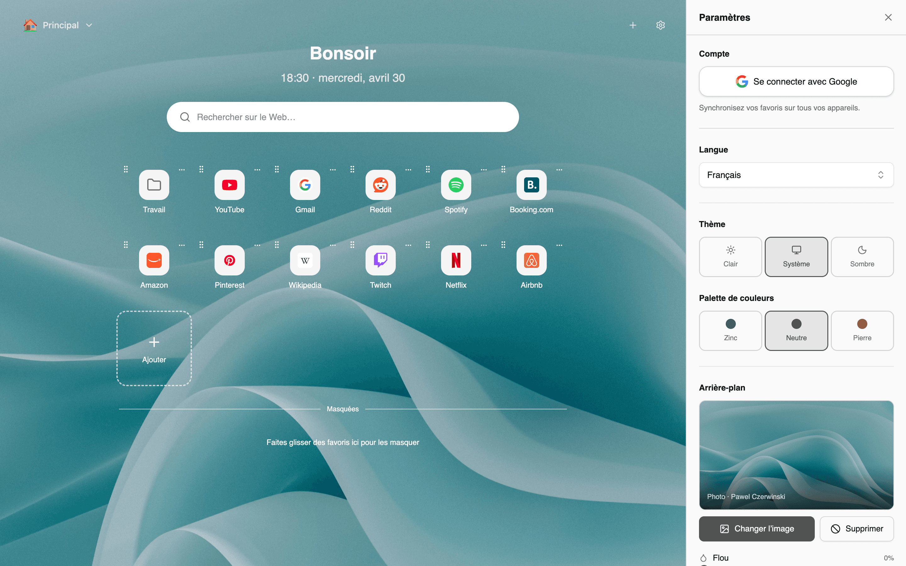Open the Français language dropdown
The width and height of the screenshot is (906, 566).
coord(796,175)
